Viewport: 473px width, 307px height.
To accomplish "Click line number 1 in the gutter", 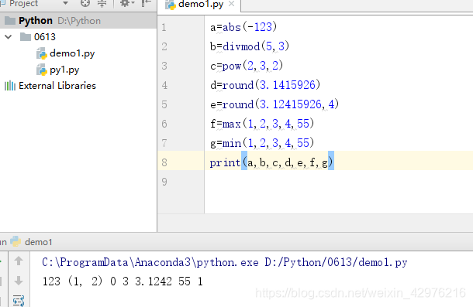I will pos(164,27).
